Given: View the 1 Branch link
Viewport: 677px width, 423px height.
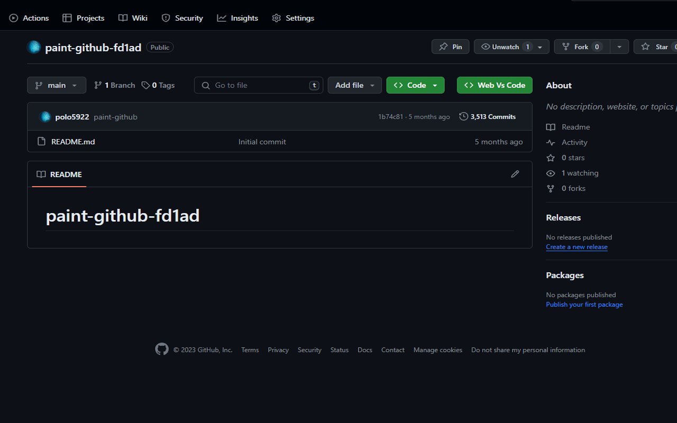Looking at the screenshot, I should point(115,85).
